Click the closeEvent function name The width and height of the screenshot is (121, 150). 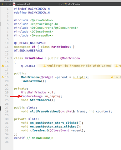[39, 130]
